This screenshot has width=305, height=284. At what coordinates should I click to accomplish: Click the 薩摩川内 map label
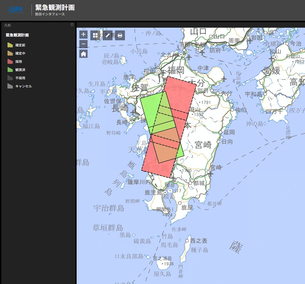tap(139, 182)
